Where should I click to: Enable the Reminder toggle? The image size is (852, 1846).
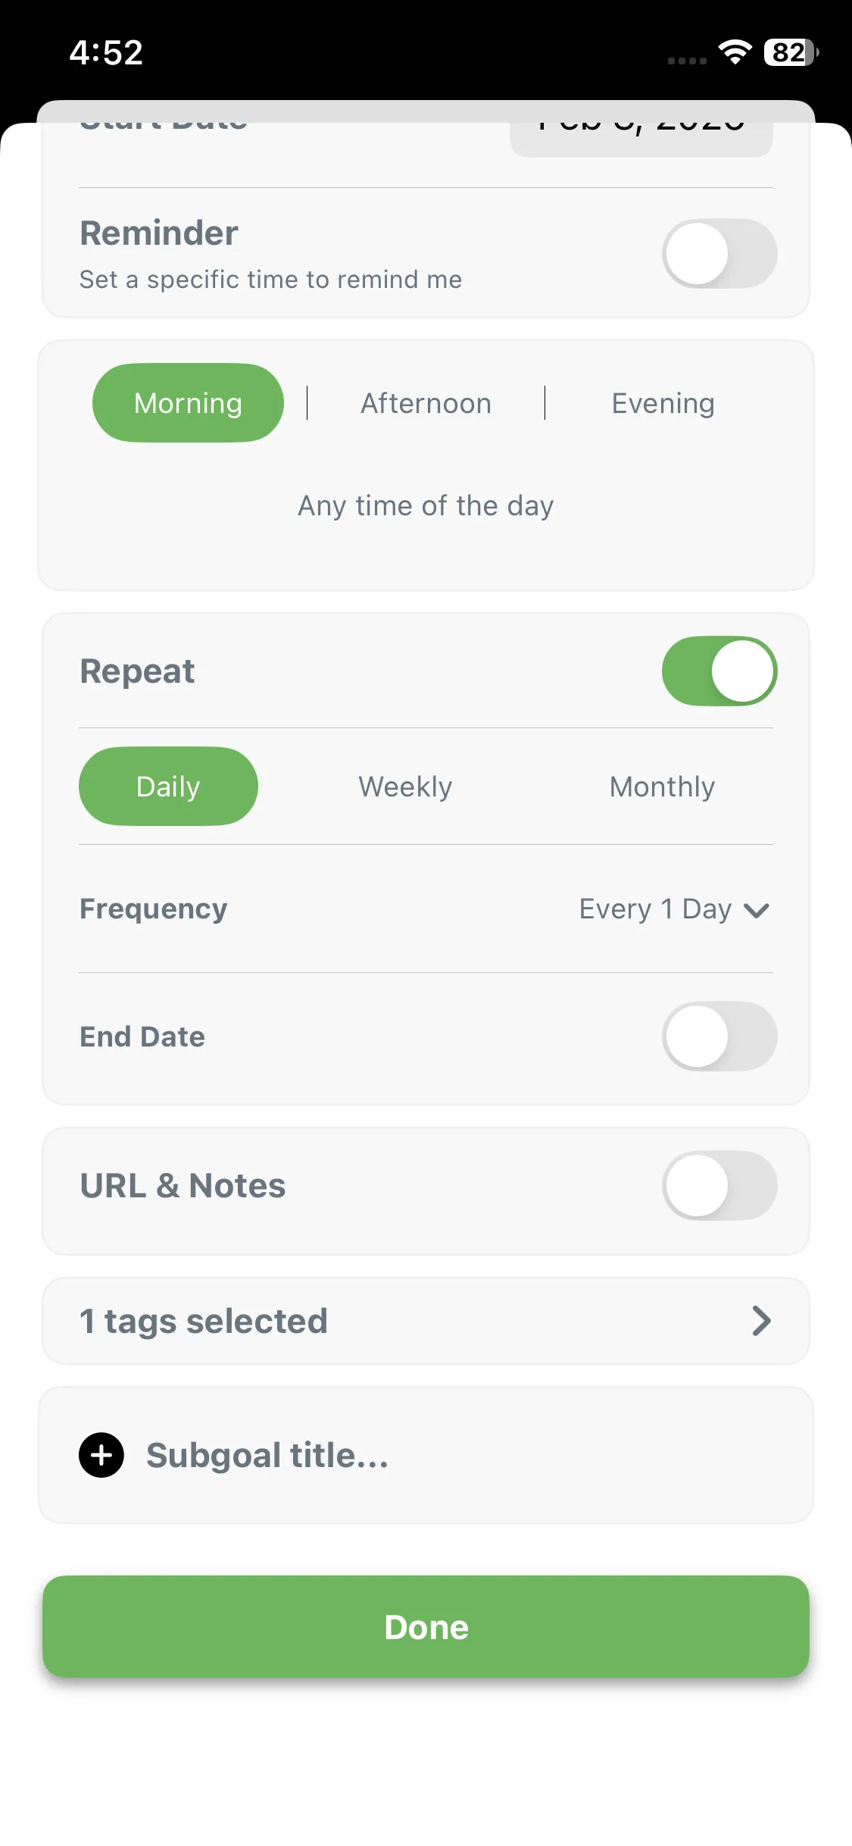719,254
